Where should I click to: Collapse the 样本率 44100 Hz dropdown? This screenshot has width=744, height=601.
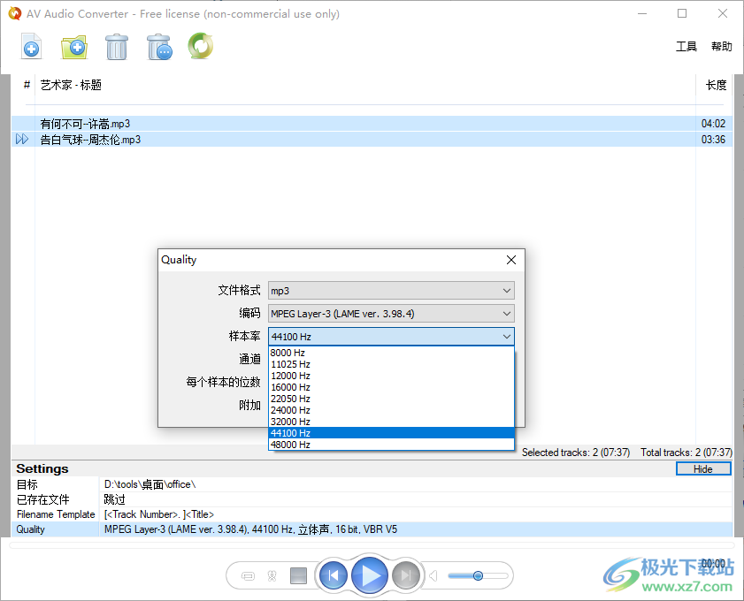click(x=391, y=337)
